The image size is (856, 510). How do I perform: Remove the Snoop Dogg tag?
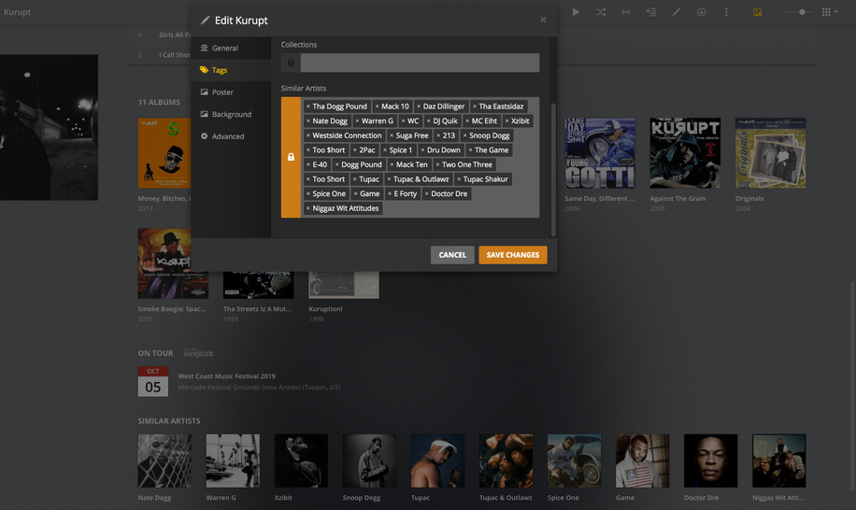[465, 135]
